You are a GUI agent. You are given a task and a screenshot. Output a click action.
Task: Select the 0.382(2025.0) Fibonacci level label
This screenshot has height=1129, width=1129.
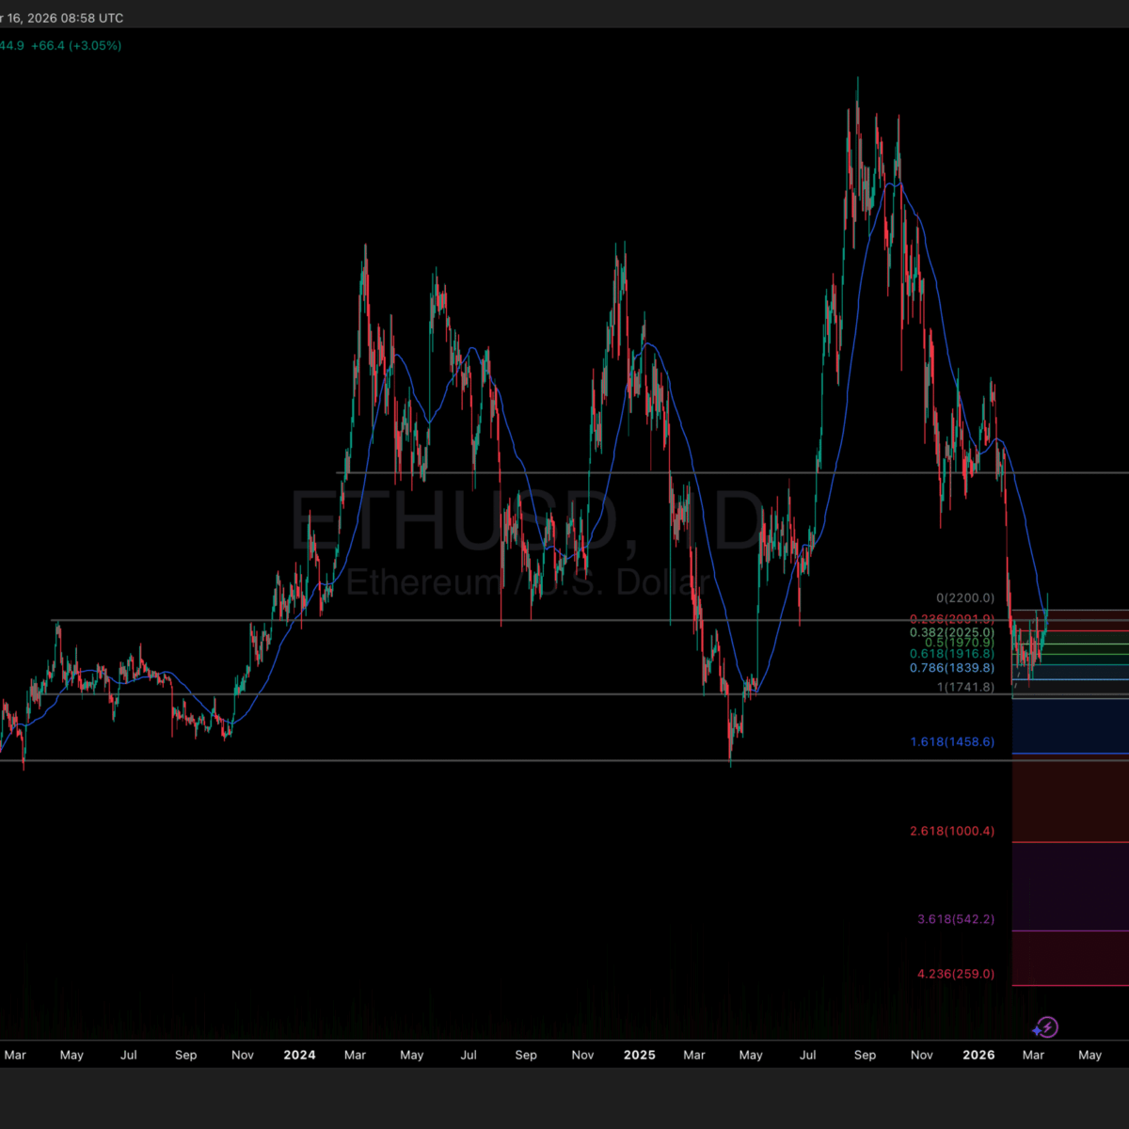coord(951,632)
